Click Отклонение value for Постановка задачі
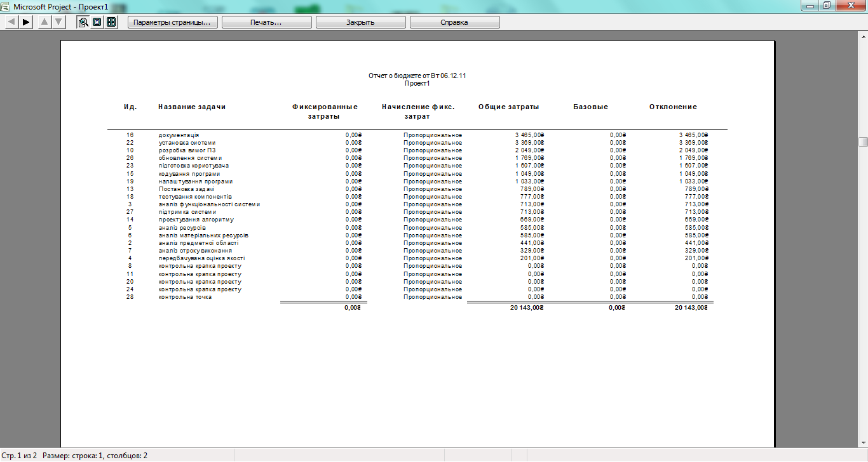This screenshot has height=462, width=868. coord(697,189)
